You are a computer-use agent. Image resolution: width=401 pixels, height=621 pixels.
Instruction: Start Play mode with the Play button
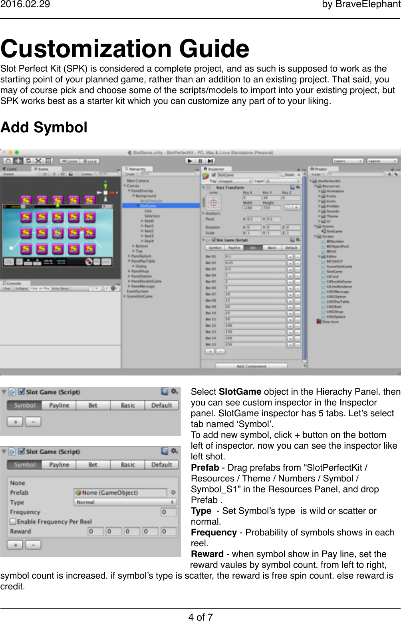(190, 161)
